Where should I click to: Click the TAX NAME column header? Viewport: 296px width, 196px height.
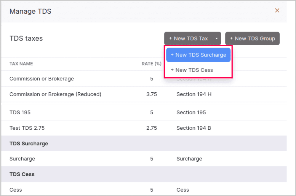[x=21, y=64]
